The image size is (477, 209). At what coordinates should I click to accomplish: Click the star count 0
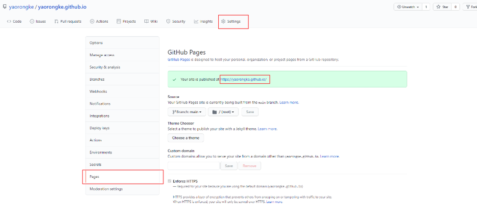pyautogui.click(x=456, y=7)
